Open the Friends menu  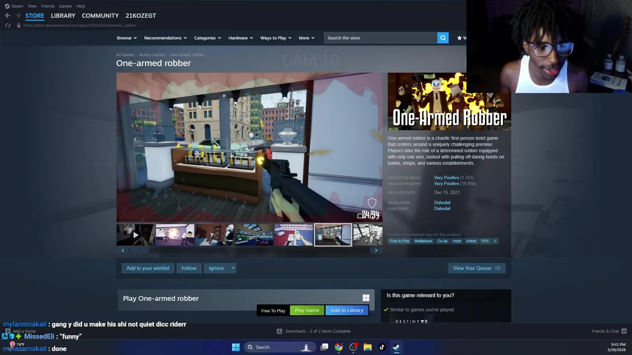point(48,6)
